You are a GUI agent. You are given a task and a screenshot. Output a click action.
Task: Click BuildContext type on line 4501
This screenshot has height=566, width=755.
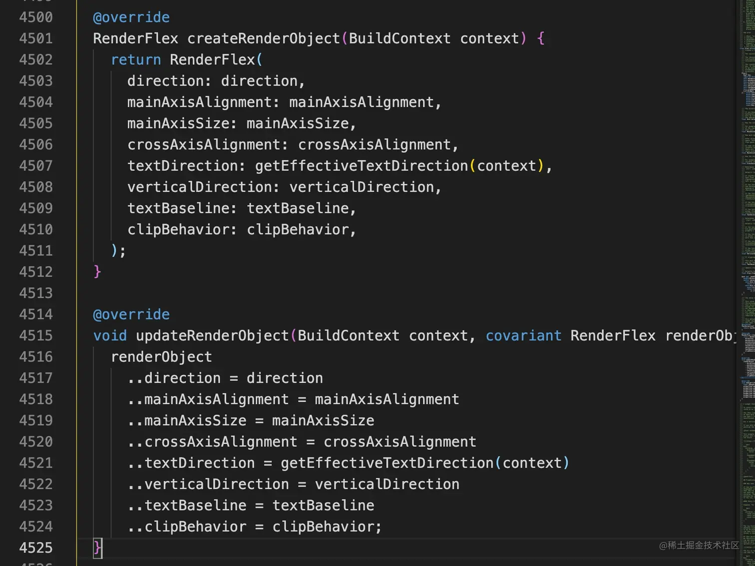tap(399, 38)
